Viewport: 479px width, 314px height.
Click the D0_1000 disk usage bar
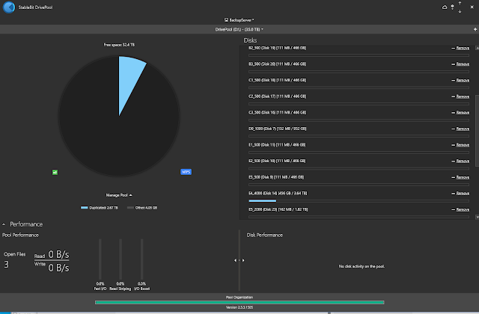(359, 136)
